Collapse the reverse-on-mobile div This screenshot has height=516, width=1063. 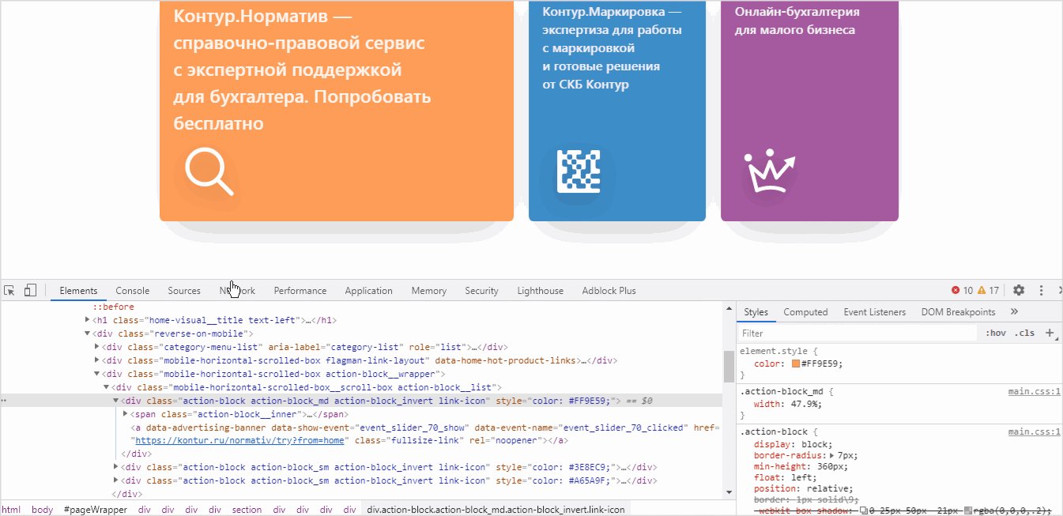(87, 333)
